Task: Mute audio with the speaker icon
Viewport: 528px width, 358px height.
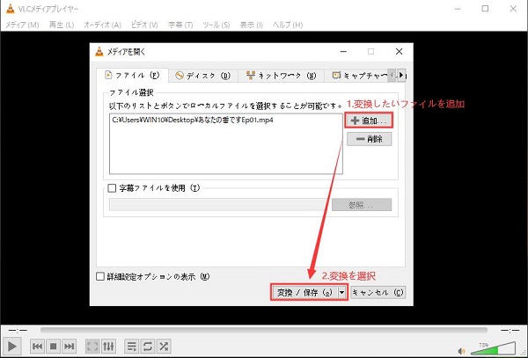Action: pos(462,351)
